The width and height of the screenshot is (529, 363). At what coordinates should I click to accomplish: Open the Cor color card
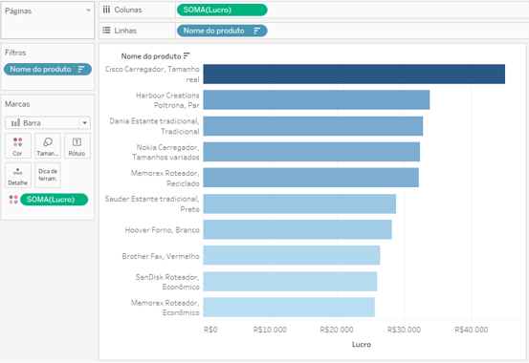point(18,145)
